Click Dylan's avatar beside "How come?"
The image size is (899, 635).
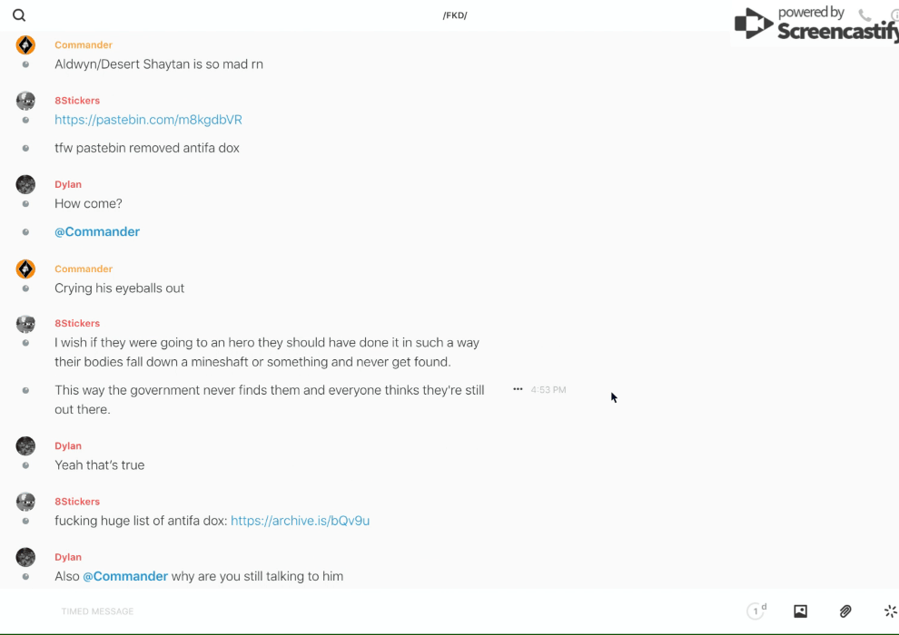[25, 185]
